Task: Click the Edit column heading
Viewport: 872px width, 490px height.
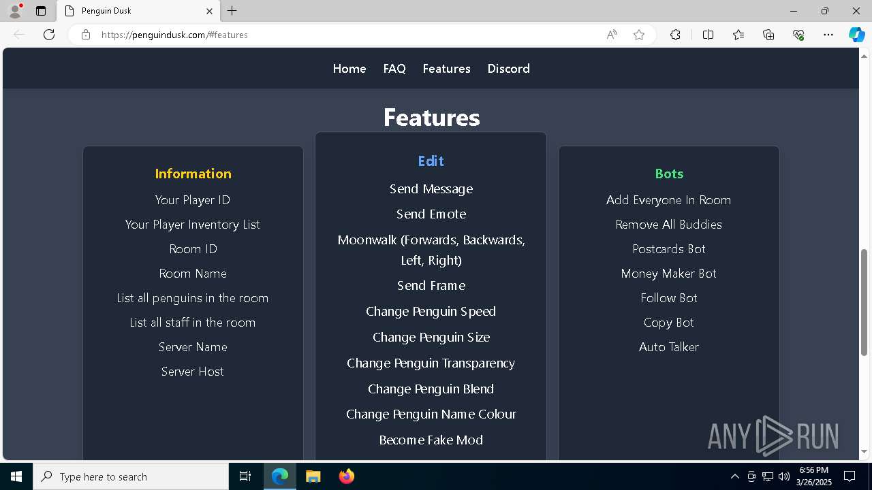Action: click(431, 161)
